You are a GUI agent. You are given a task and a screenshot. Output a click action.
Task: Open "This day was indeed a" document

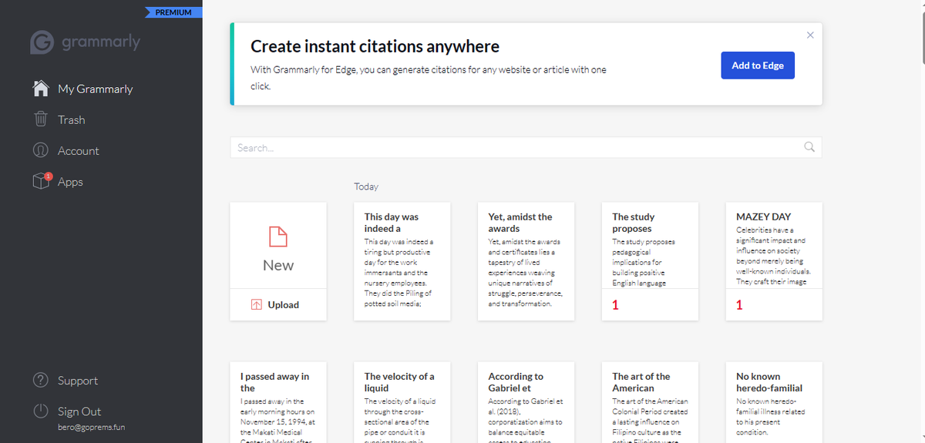(402, 261)
